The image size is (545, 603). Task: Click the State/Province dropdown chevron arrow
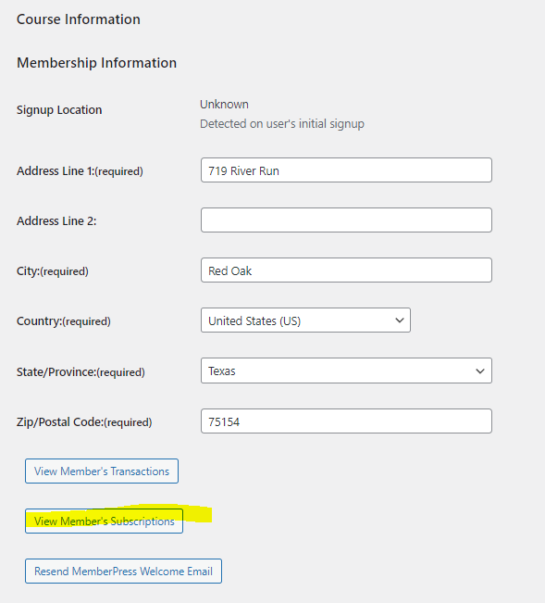point(480,371)
